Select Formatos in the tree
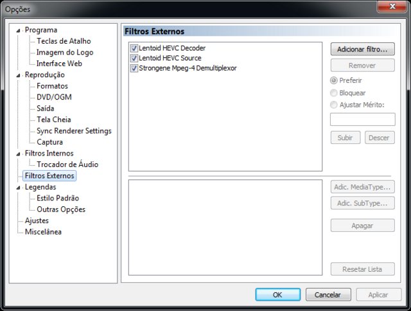The height and width of the screenshot is (311, 411). pos(52,85)
